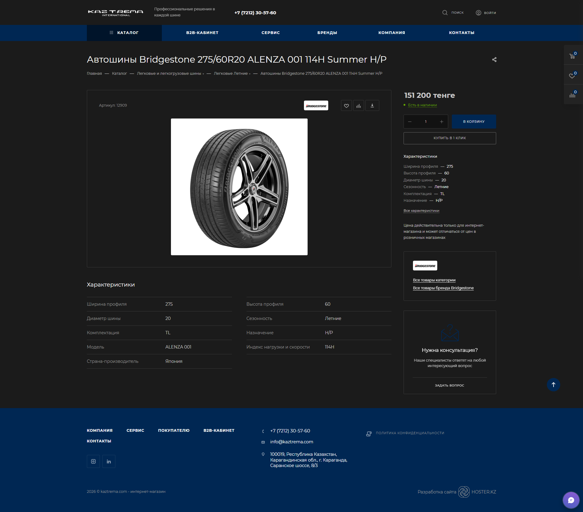
Task: Click the price 151 200 тенге
Action: pyautogui.click(x=429, y=95)
